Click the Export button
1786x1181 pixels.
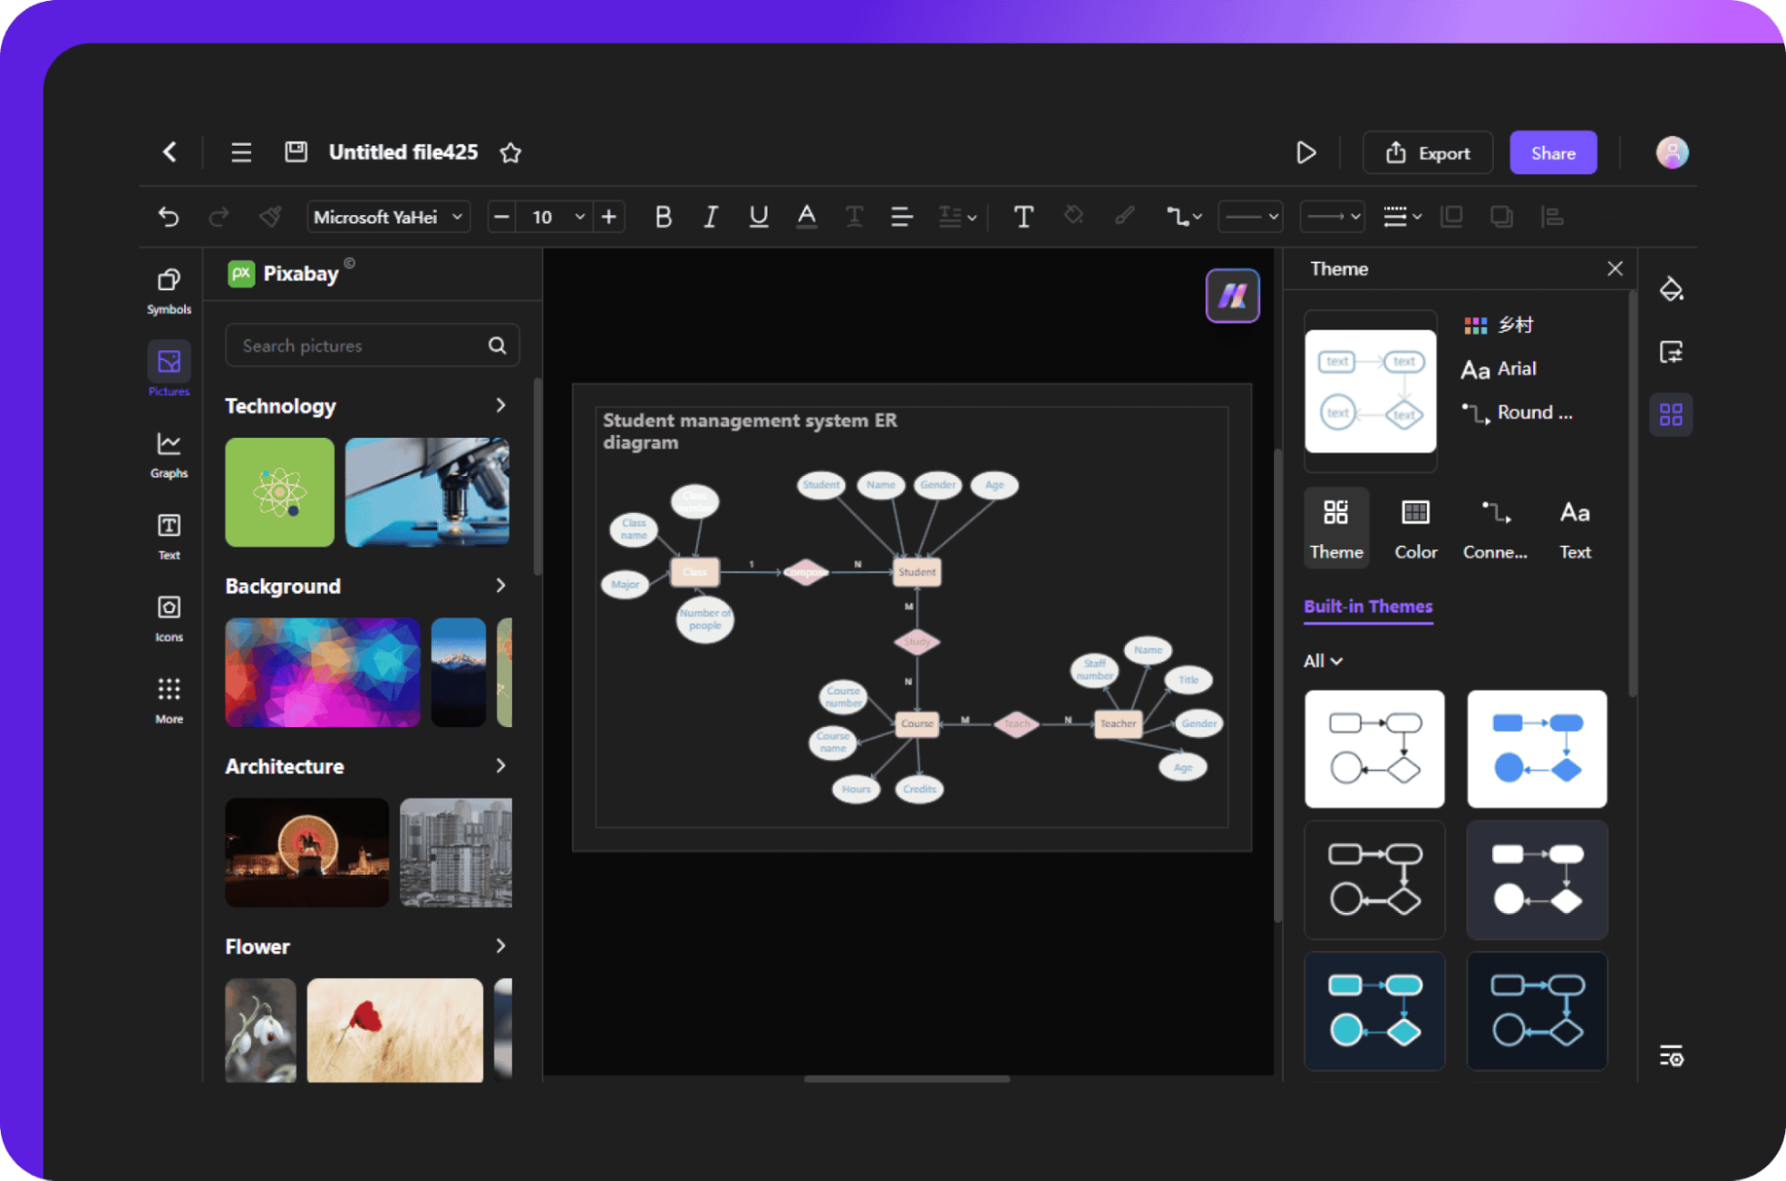(x=1428, y=153)
